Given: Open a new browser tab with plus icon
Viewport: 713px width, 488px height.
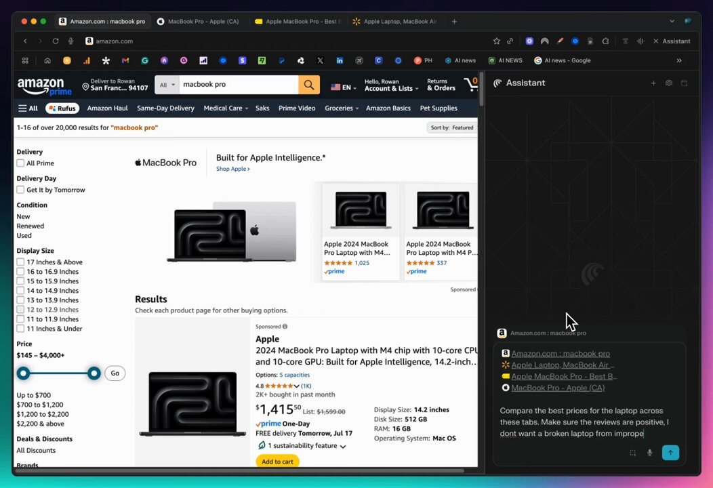Looking at the screenshot, I should (454, 22).
